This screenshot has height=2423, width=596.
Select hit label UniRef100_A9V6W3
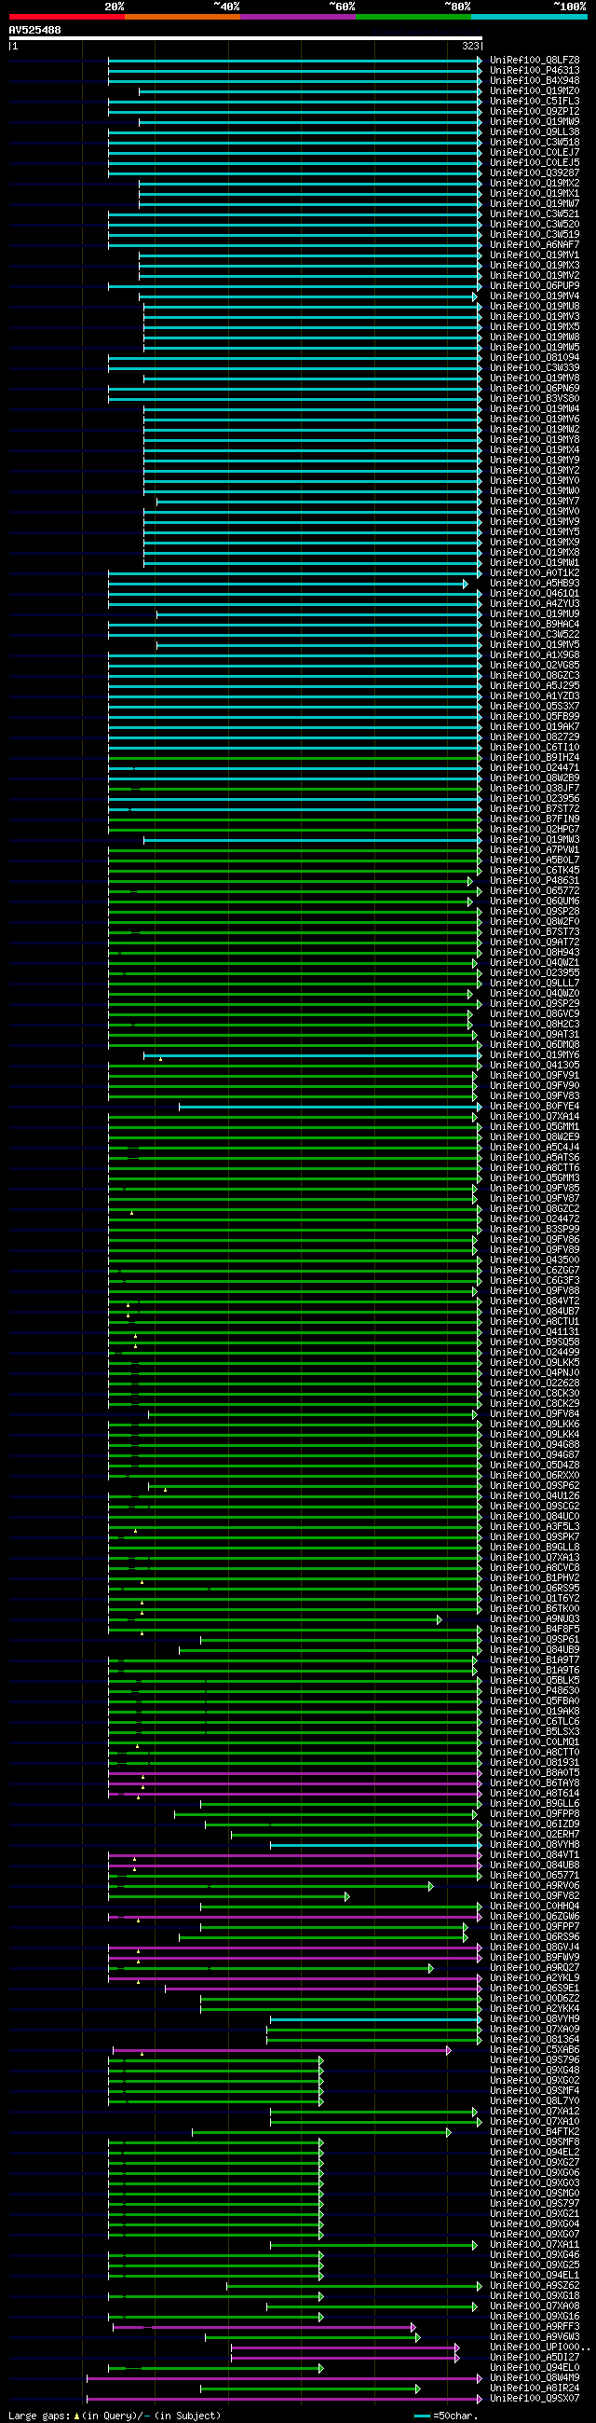534,2337
